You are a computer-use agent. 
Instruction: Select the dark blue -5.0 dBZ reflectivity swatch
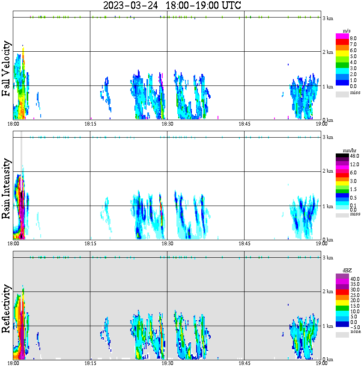[342, 324]
